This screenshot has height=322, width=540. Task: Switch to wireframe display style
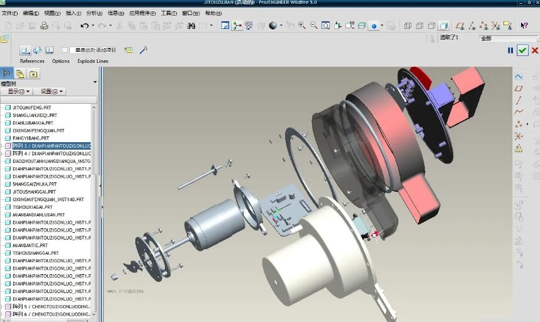click(x=407, y=25)
